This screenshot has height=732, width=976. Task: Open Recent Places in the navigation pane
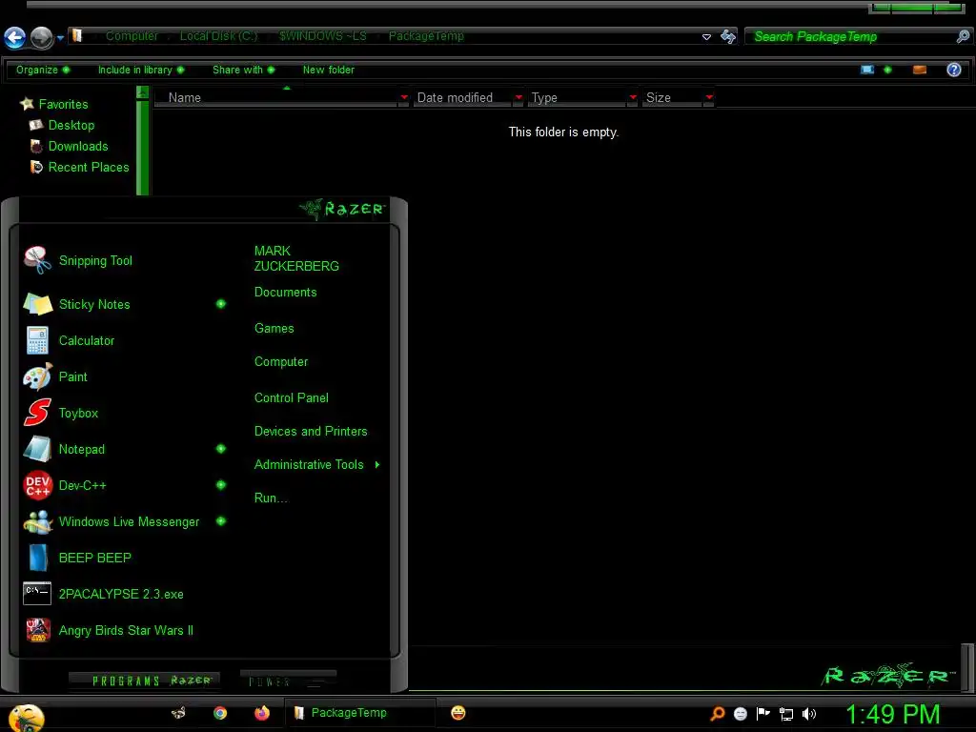pyautogui.click(x=80, y=168)
